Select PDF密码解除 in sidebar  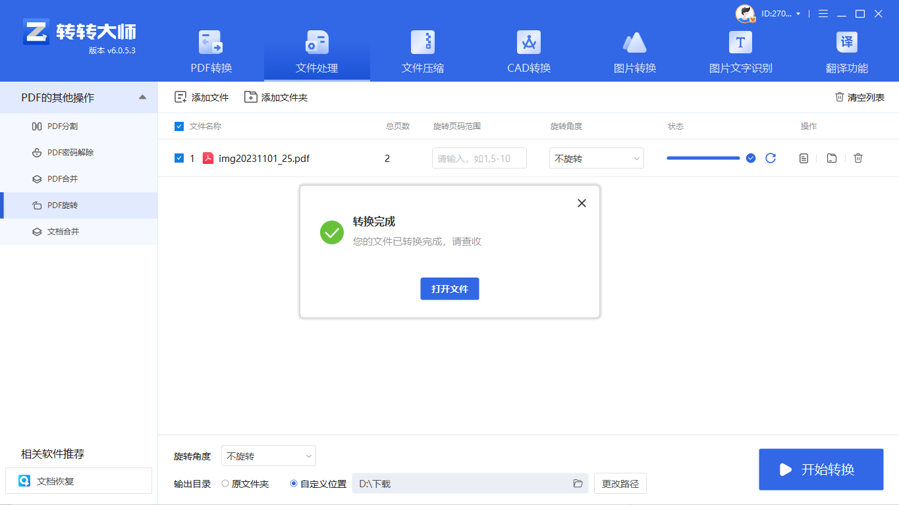[x=79, y=152]
